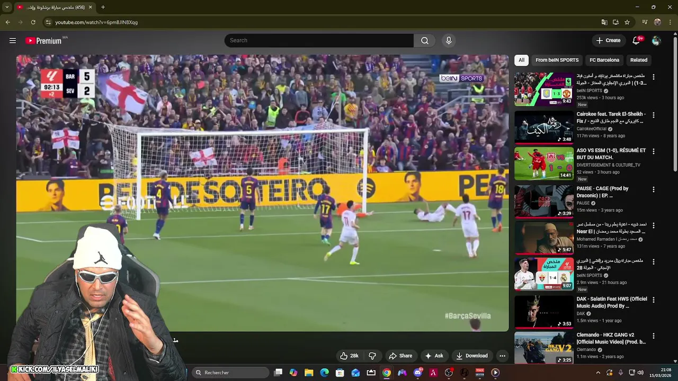Open options for PAUSE - CAGE video
Viewport: 678px width, 381px height.
tap(653, 189)
